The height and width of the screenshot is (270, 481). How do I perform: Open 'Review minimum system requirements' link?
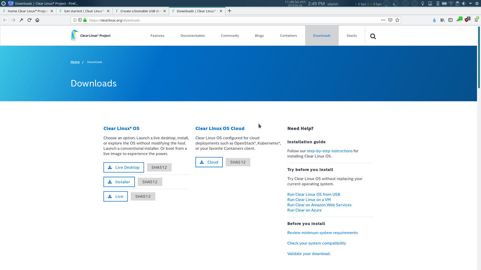pos(322,233)
